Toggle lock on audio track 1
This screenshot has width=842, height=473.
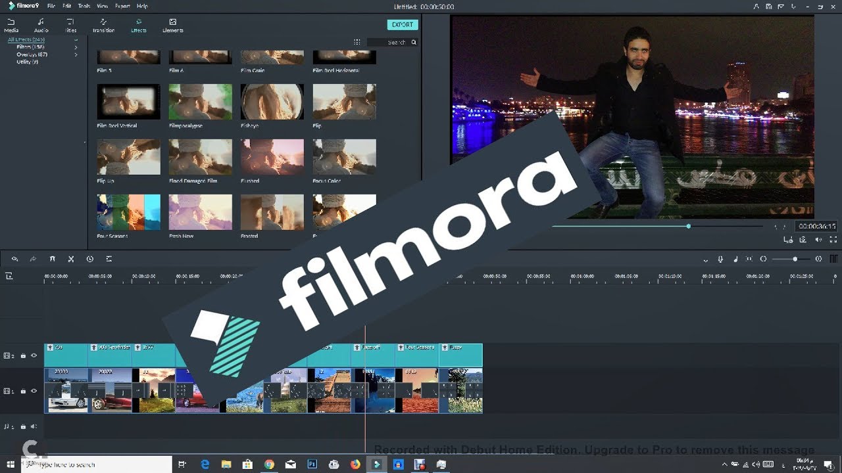tap(23, 426)
